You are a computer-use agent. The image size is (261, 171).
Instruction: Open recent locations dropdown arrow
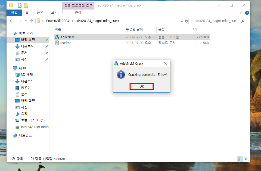point(26,21)
